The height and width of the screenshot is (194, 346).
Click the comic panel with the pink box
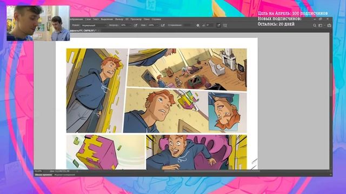[106, 152]
